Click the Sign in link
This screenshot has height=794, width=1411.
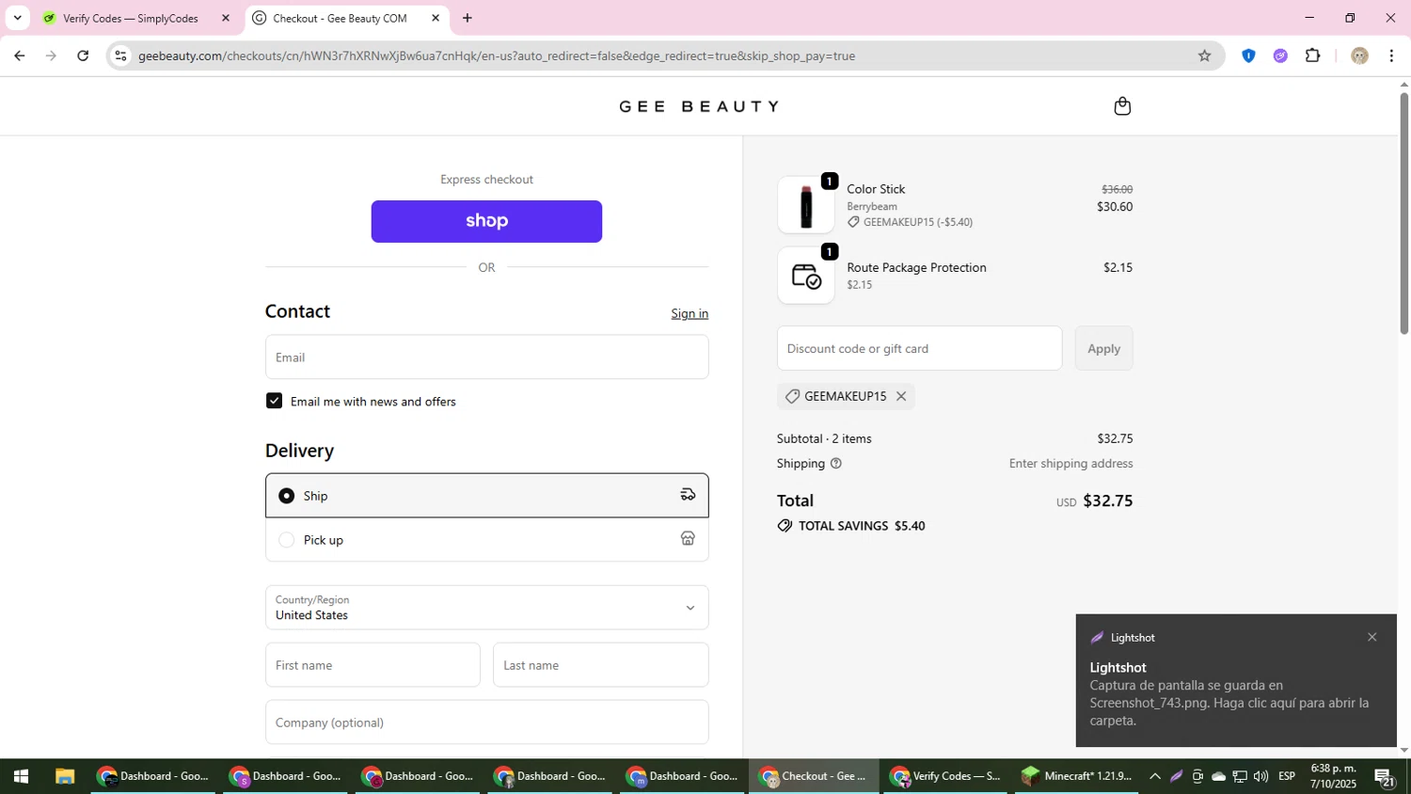(690, 313)
